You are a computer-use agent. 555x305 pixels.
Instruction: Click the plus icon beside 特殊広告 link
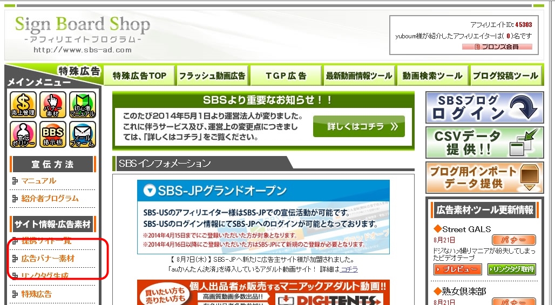pos(15,294)
